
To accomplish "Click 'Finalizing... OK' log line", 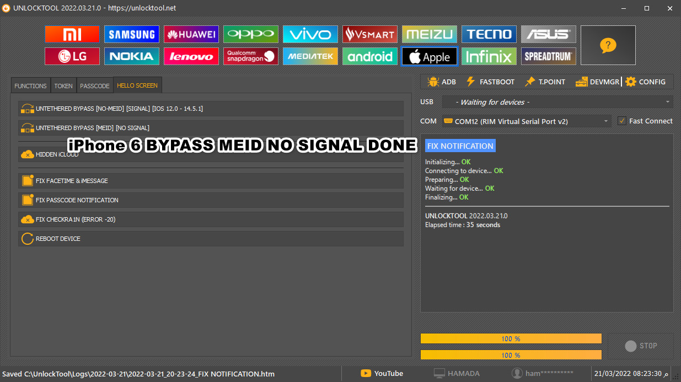I will point(447,197).
